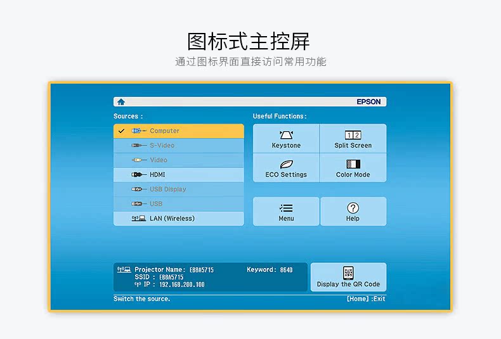This screenshot has width=501, height=339.
Task: Open Split Screen function
Action: tap(353, 139)
